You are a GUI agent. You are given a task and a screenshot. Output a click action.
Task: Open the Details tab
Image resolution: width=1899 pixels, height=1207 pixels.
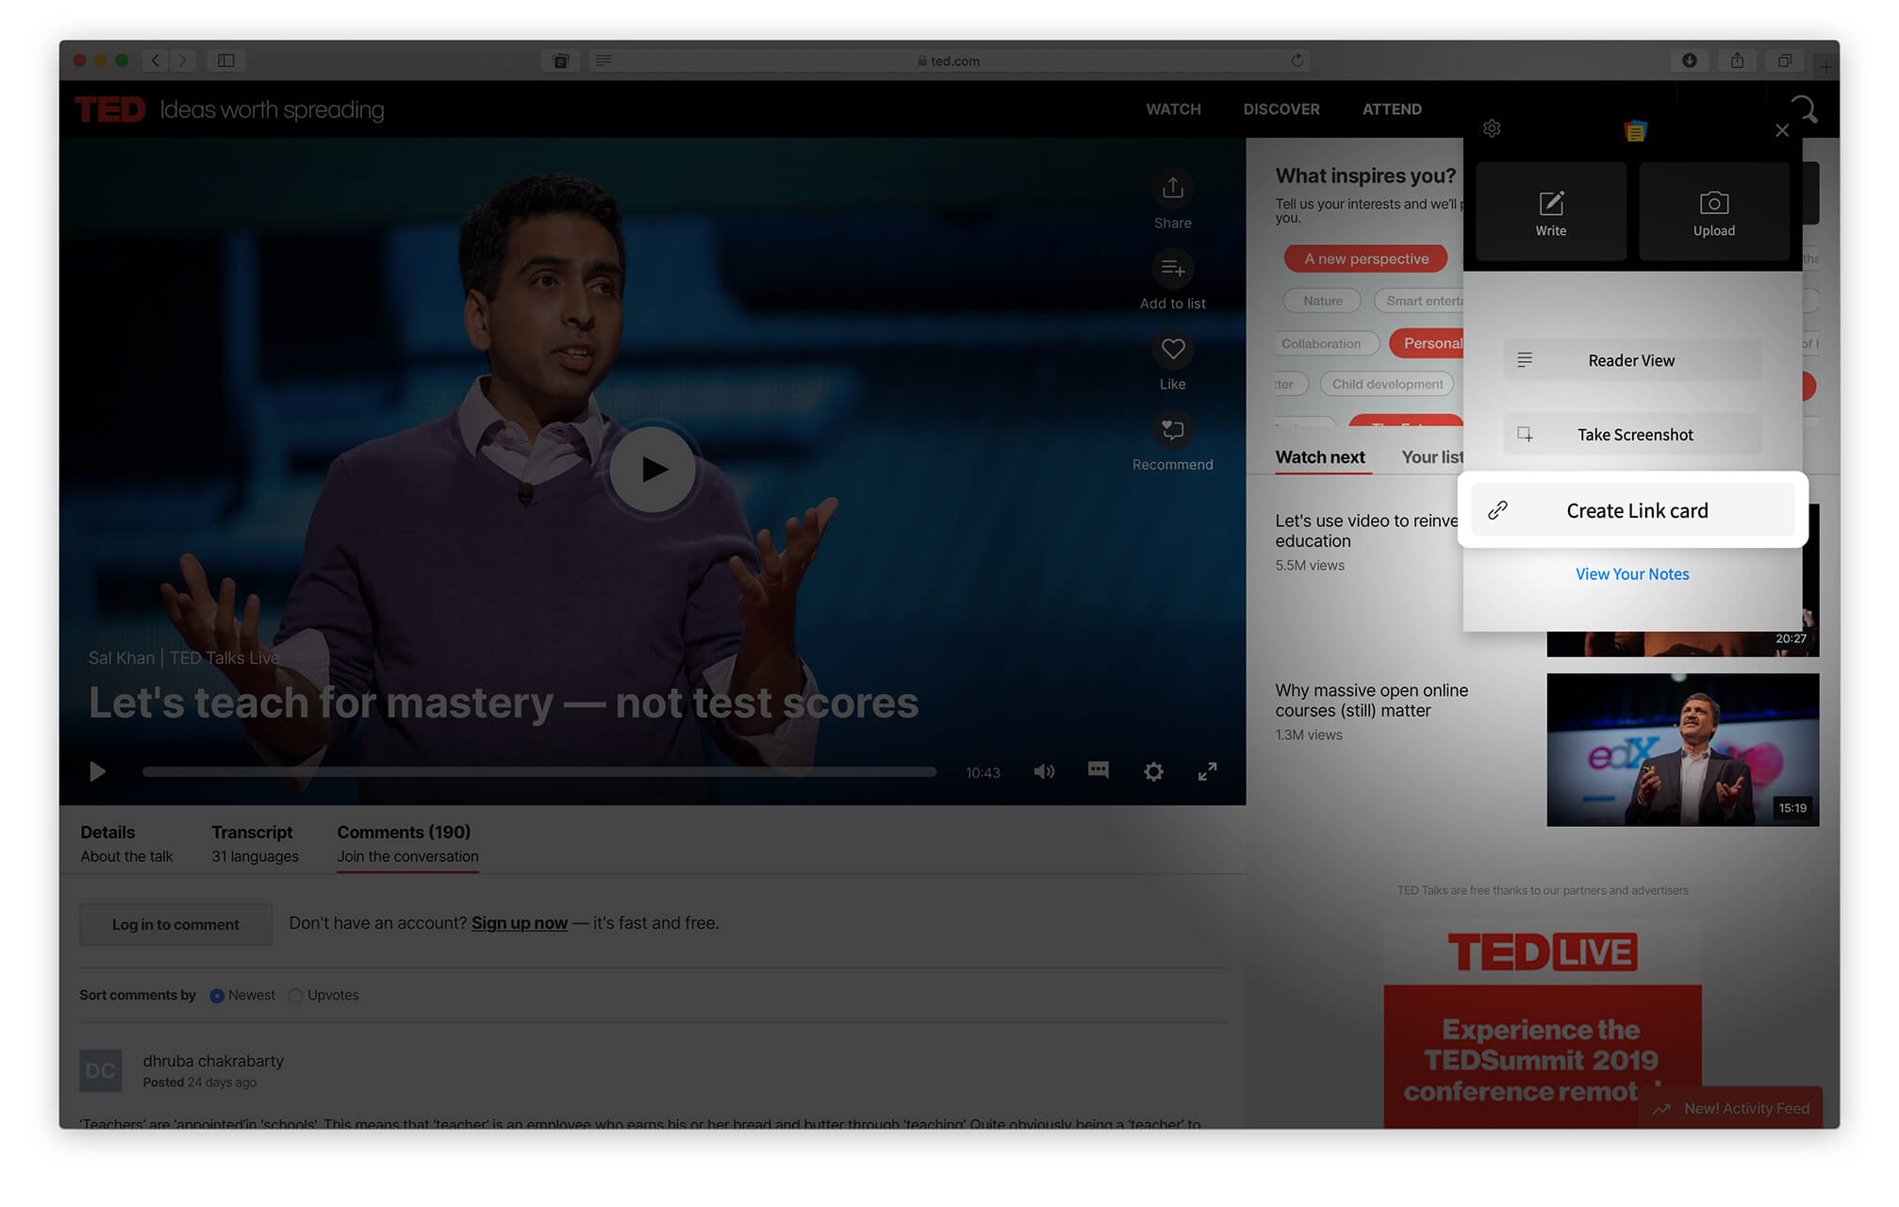pyautogui.click(x=126, y=844)
